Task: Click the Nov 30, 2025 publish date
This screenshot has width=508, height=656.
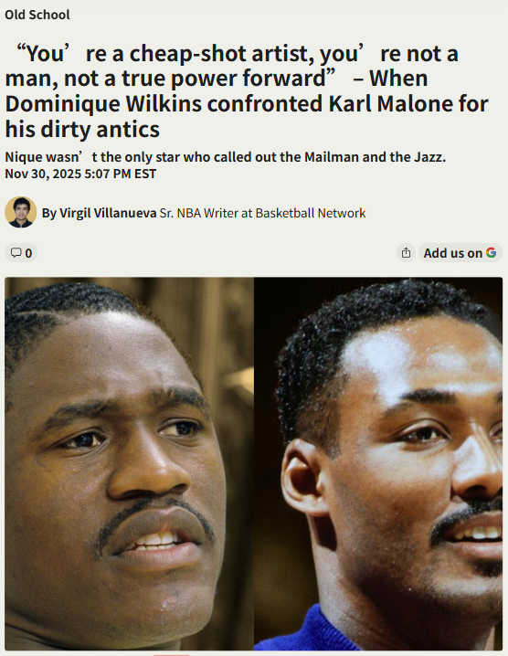Action: point(43,174)
